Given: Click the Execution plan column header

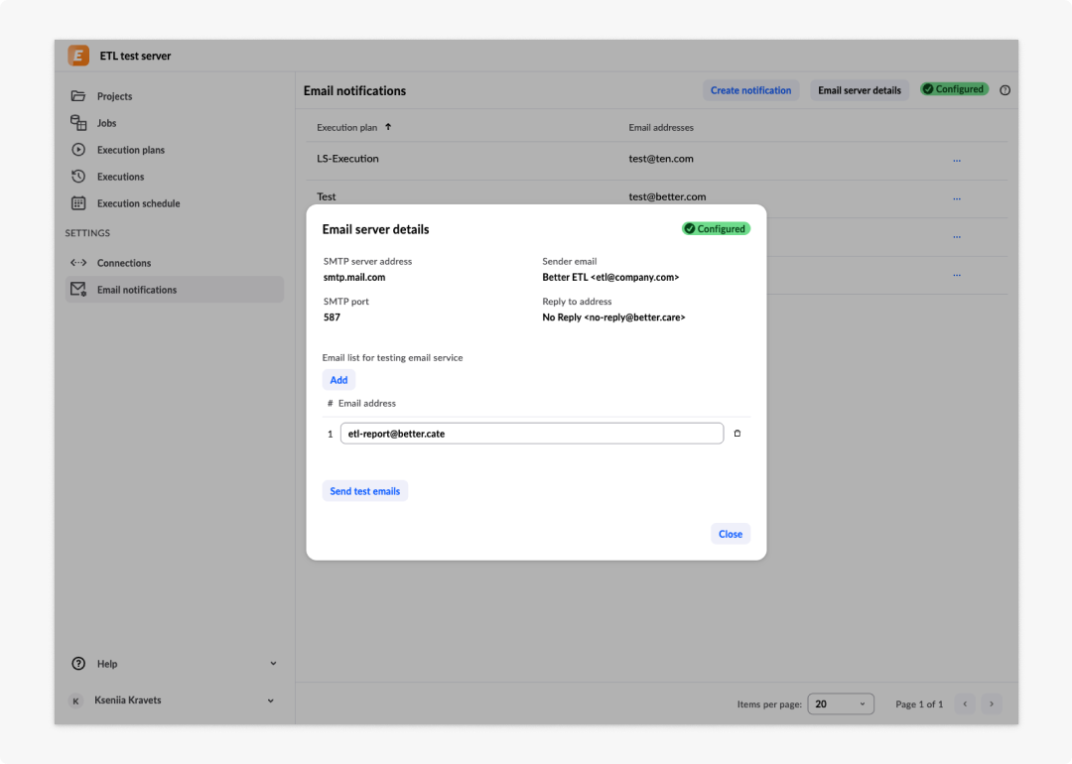Looking at the screenshot, I should tap(346, 127).
